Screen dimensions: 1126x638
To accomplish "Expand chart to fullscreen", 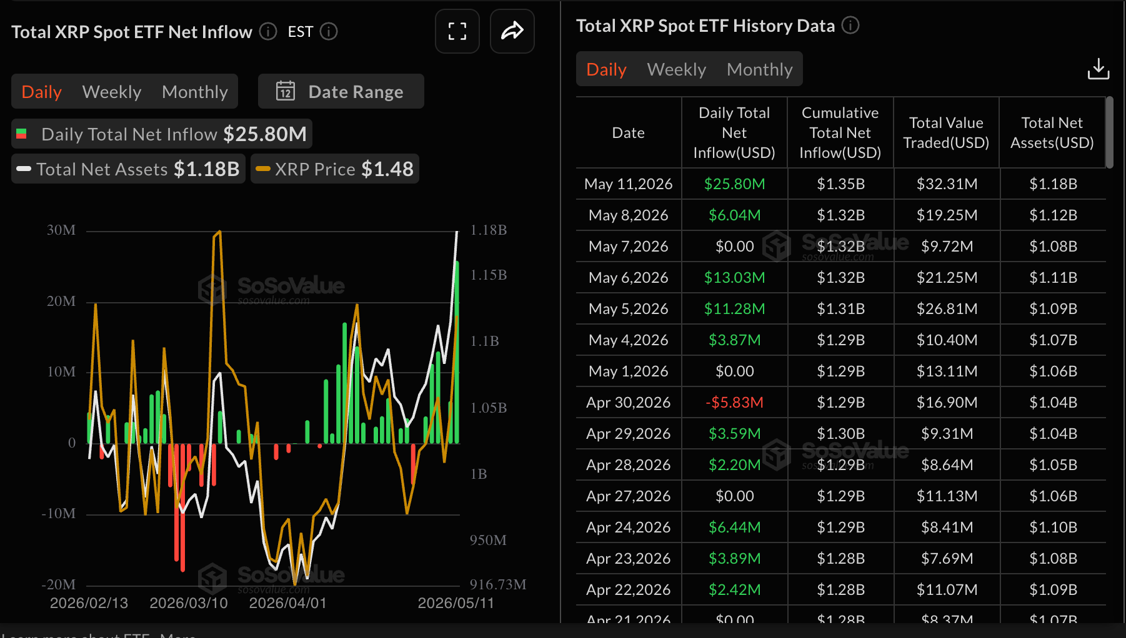I will pos(457,31).
